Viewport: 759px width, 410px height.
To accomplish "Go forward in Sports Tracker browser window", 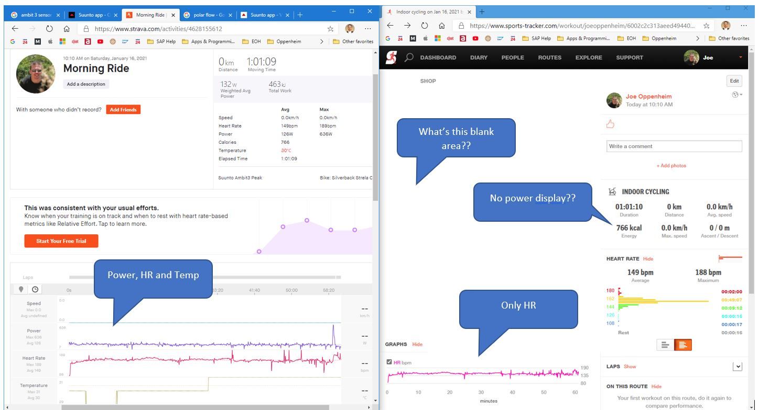I will [x=407, y=26].
